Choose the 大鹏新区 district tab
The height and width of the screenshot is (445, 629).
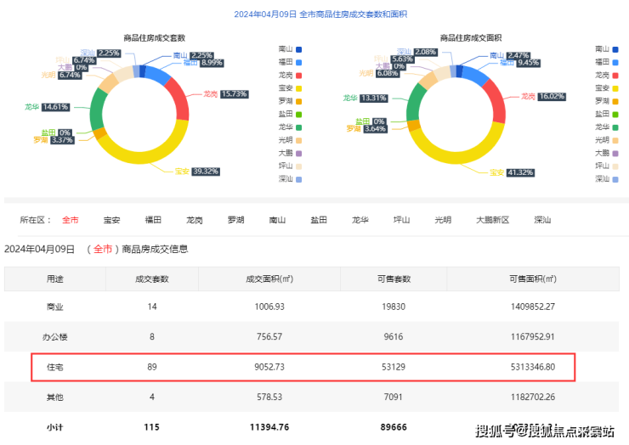coord(491,220)
